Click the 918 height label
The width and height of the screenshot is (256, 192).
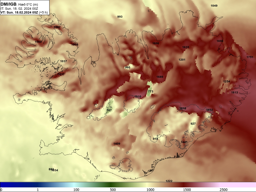155,139
